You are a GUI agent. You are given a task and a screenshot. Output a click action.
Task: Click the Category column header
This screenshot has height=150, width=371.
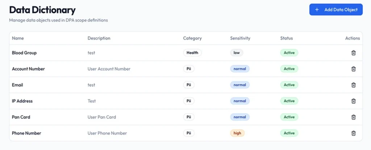pyautogui.click(x=192, y=38)
